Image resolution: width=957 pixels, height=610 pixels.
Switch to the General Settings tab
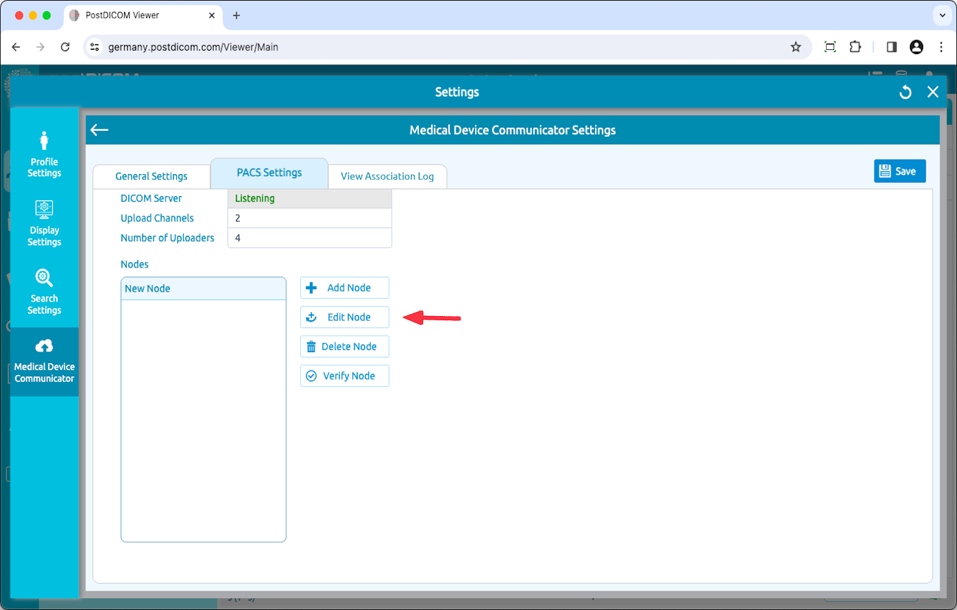[x=151, y=176]
